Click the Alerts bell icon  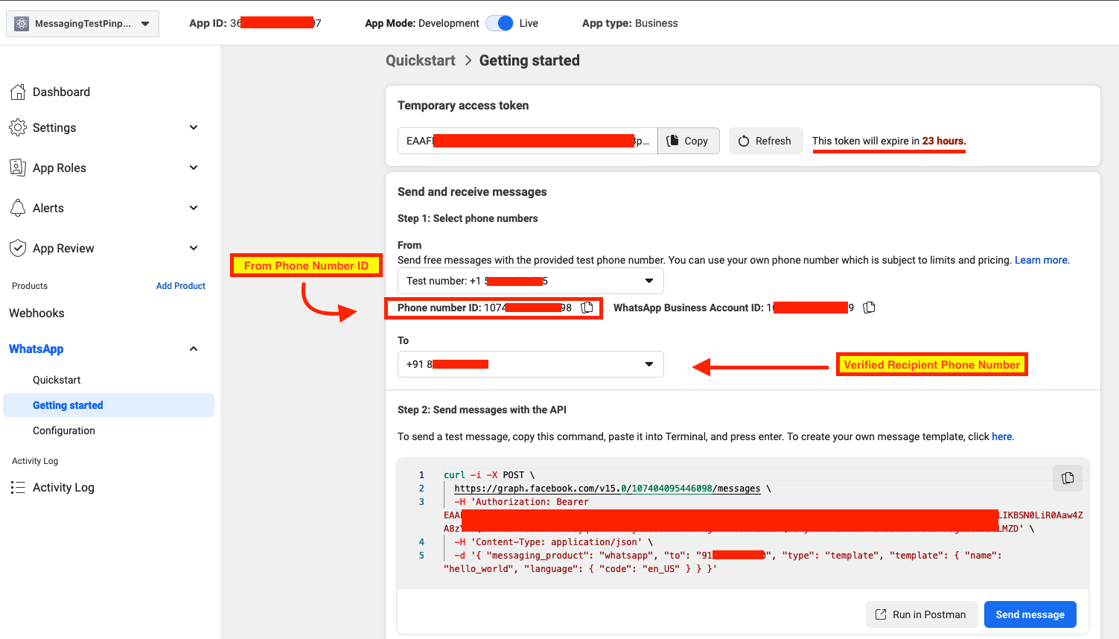click(x=18, y=208)
